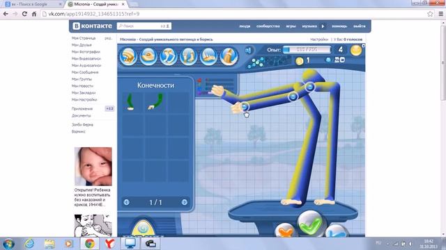
Task: Open the Chrome menu icon
Action: coord(440,14)
